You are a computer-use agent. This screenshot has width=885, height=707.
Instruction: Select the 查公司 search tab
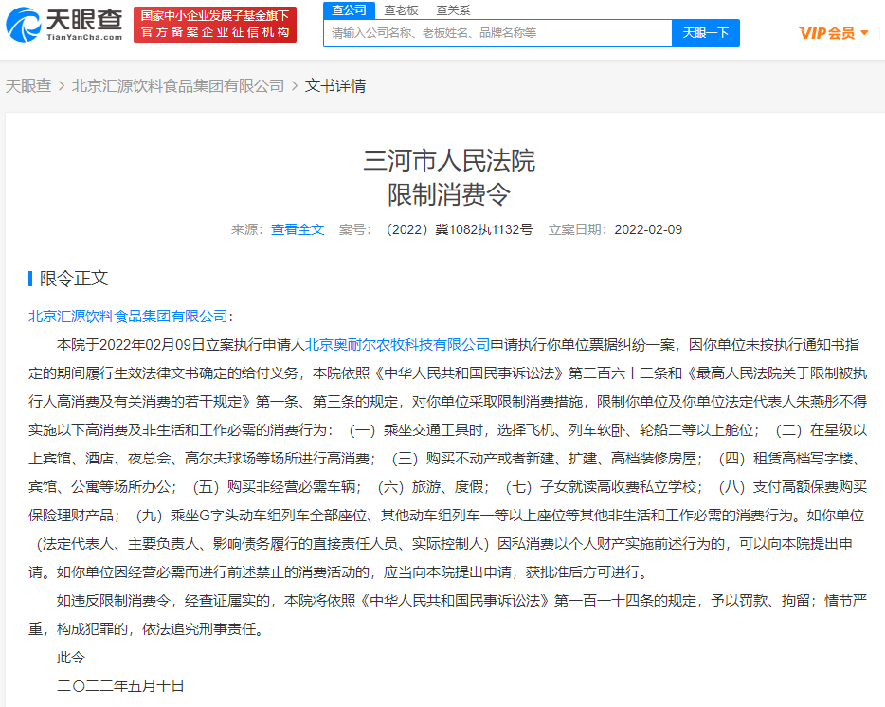coord(349,9)
